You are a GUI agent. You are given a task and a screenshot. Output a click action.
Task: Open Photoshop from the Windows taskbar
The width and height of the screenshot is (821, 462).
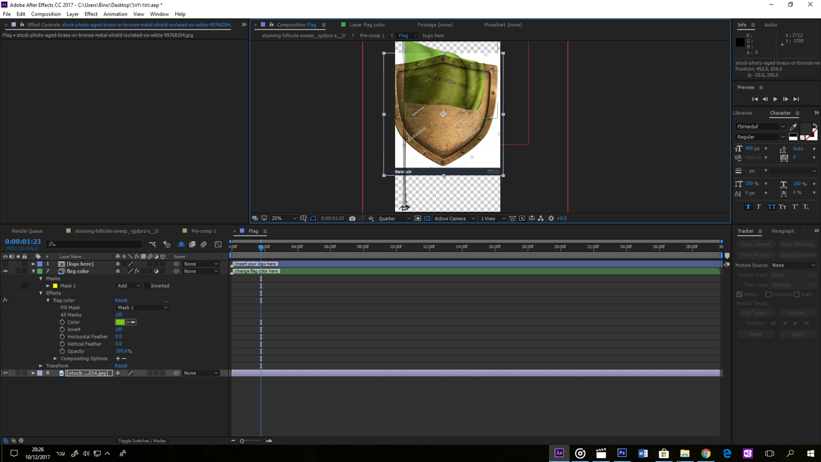[622, 453]
